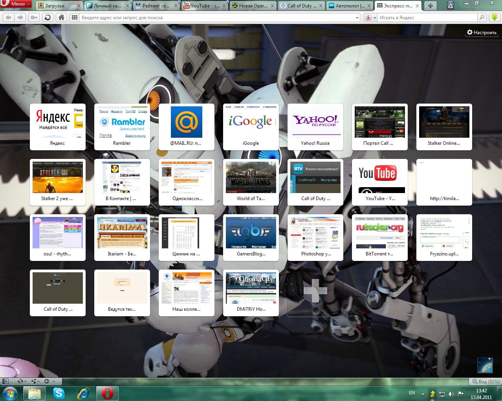Open the green downloads arrow button
This screenshot has width=502, height=401.
pyautogui.click(x=495, y=17)
